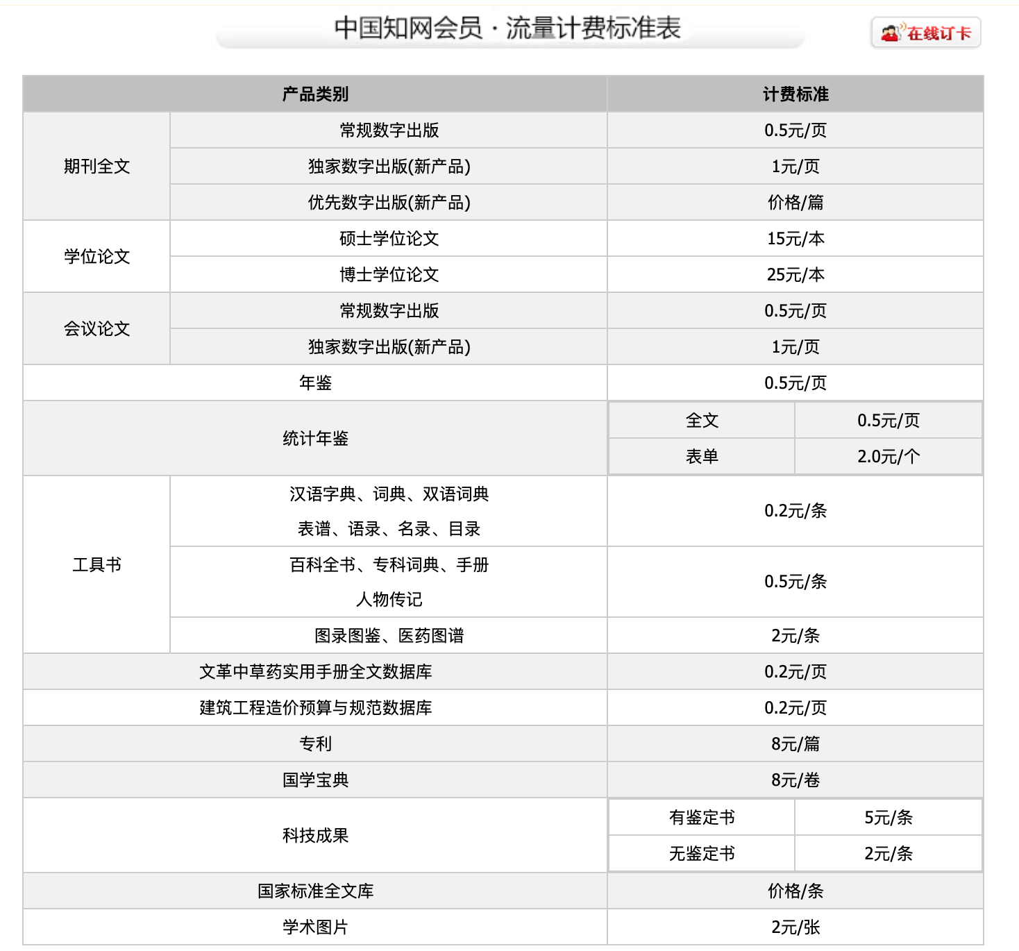
Task: Select the 文革中草药实用手册全文数据库 row label
Action: coord(315,671)
